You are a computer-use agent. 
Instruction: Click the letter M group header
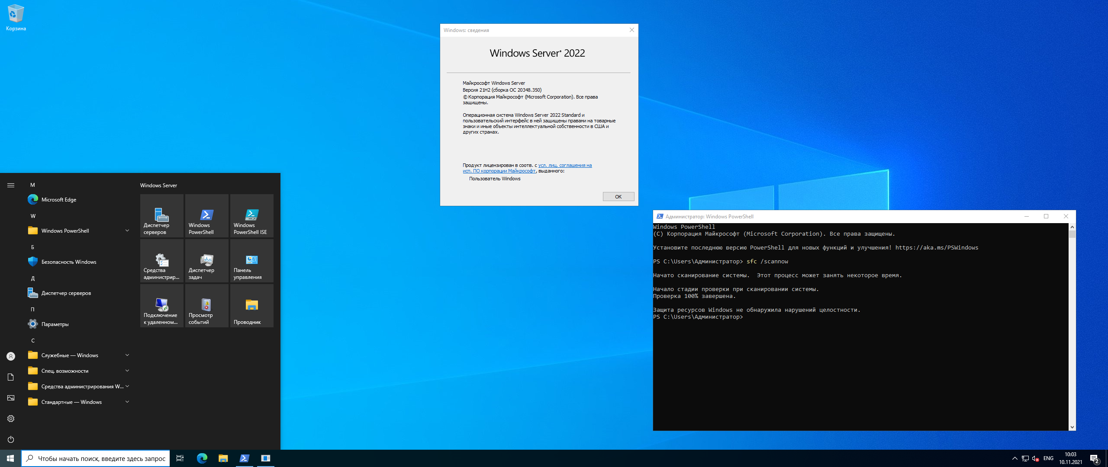pos(32,185)
